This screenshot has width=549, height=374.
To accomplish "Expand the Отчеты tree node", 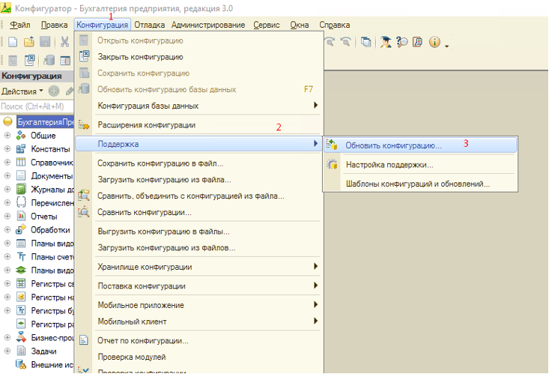I will pyautogui.click(x=7, y=217).
